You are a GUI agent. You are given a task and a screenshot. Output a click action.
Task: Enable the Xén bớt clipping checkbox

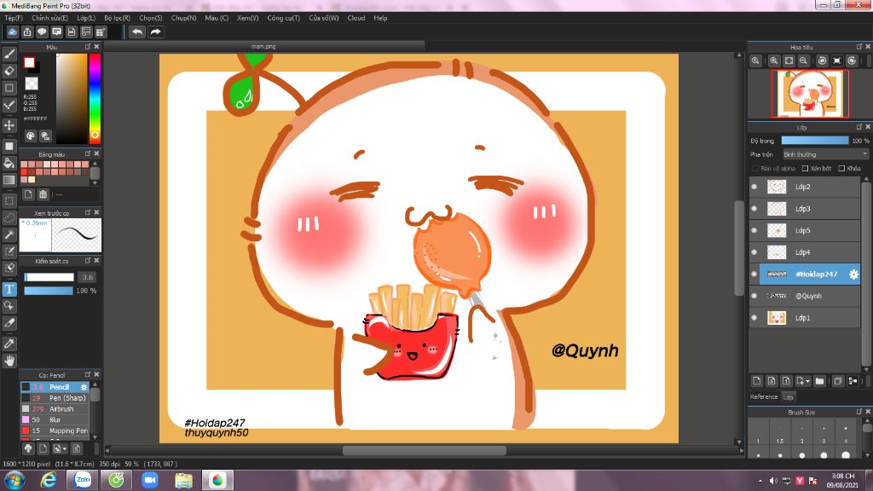click(805, 168)
